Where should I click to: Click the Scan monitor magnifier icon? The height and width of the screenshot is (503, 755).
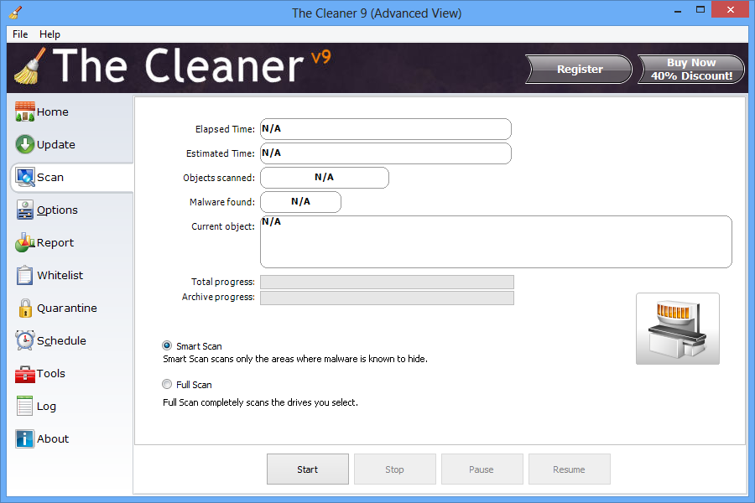pyautogui.click(x=25, y=177)
